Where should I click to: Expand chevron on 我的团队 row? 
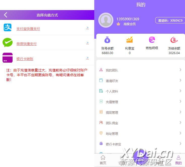pos(180,70)
